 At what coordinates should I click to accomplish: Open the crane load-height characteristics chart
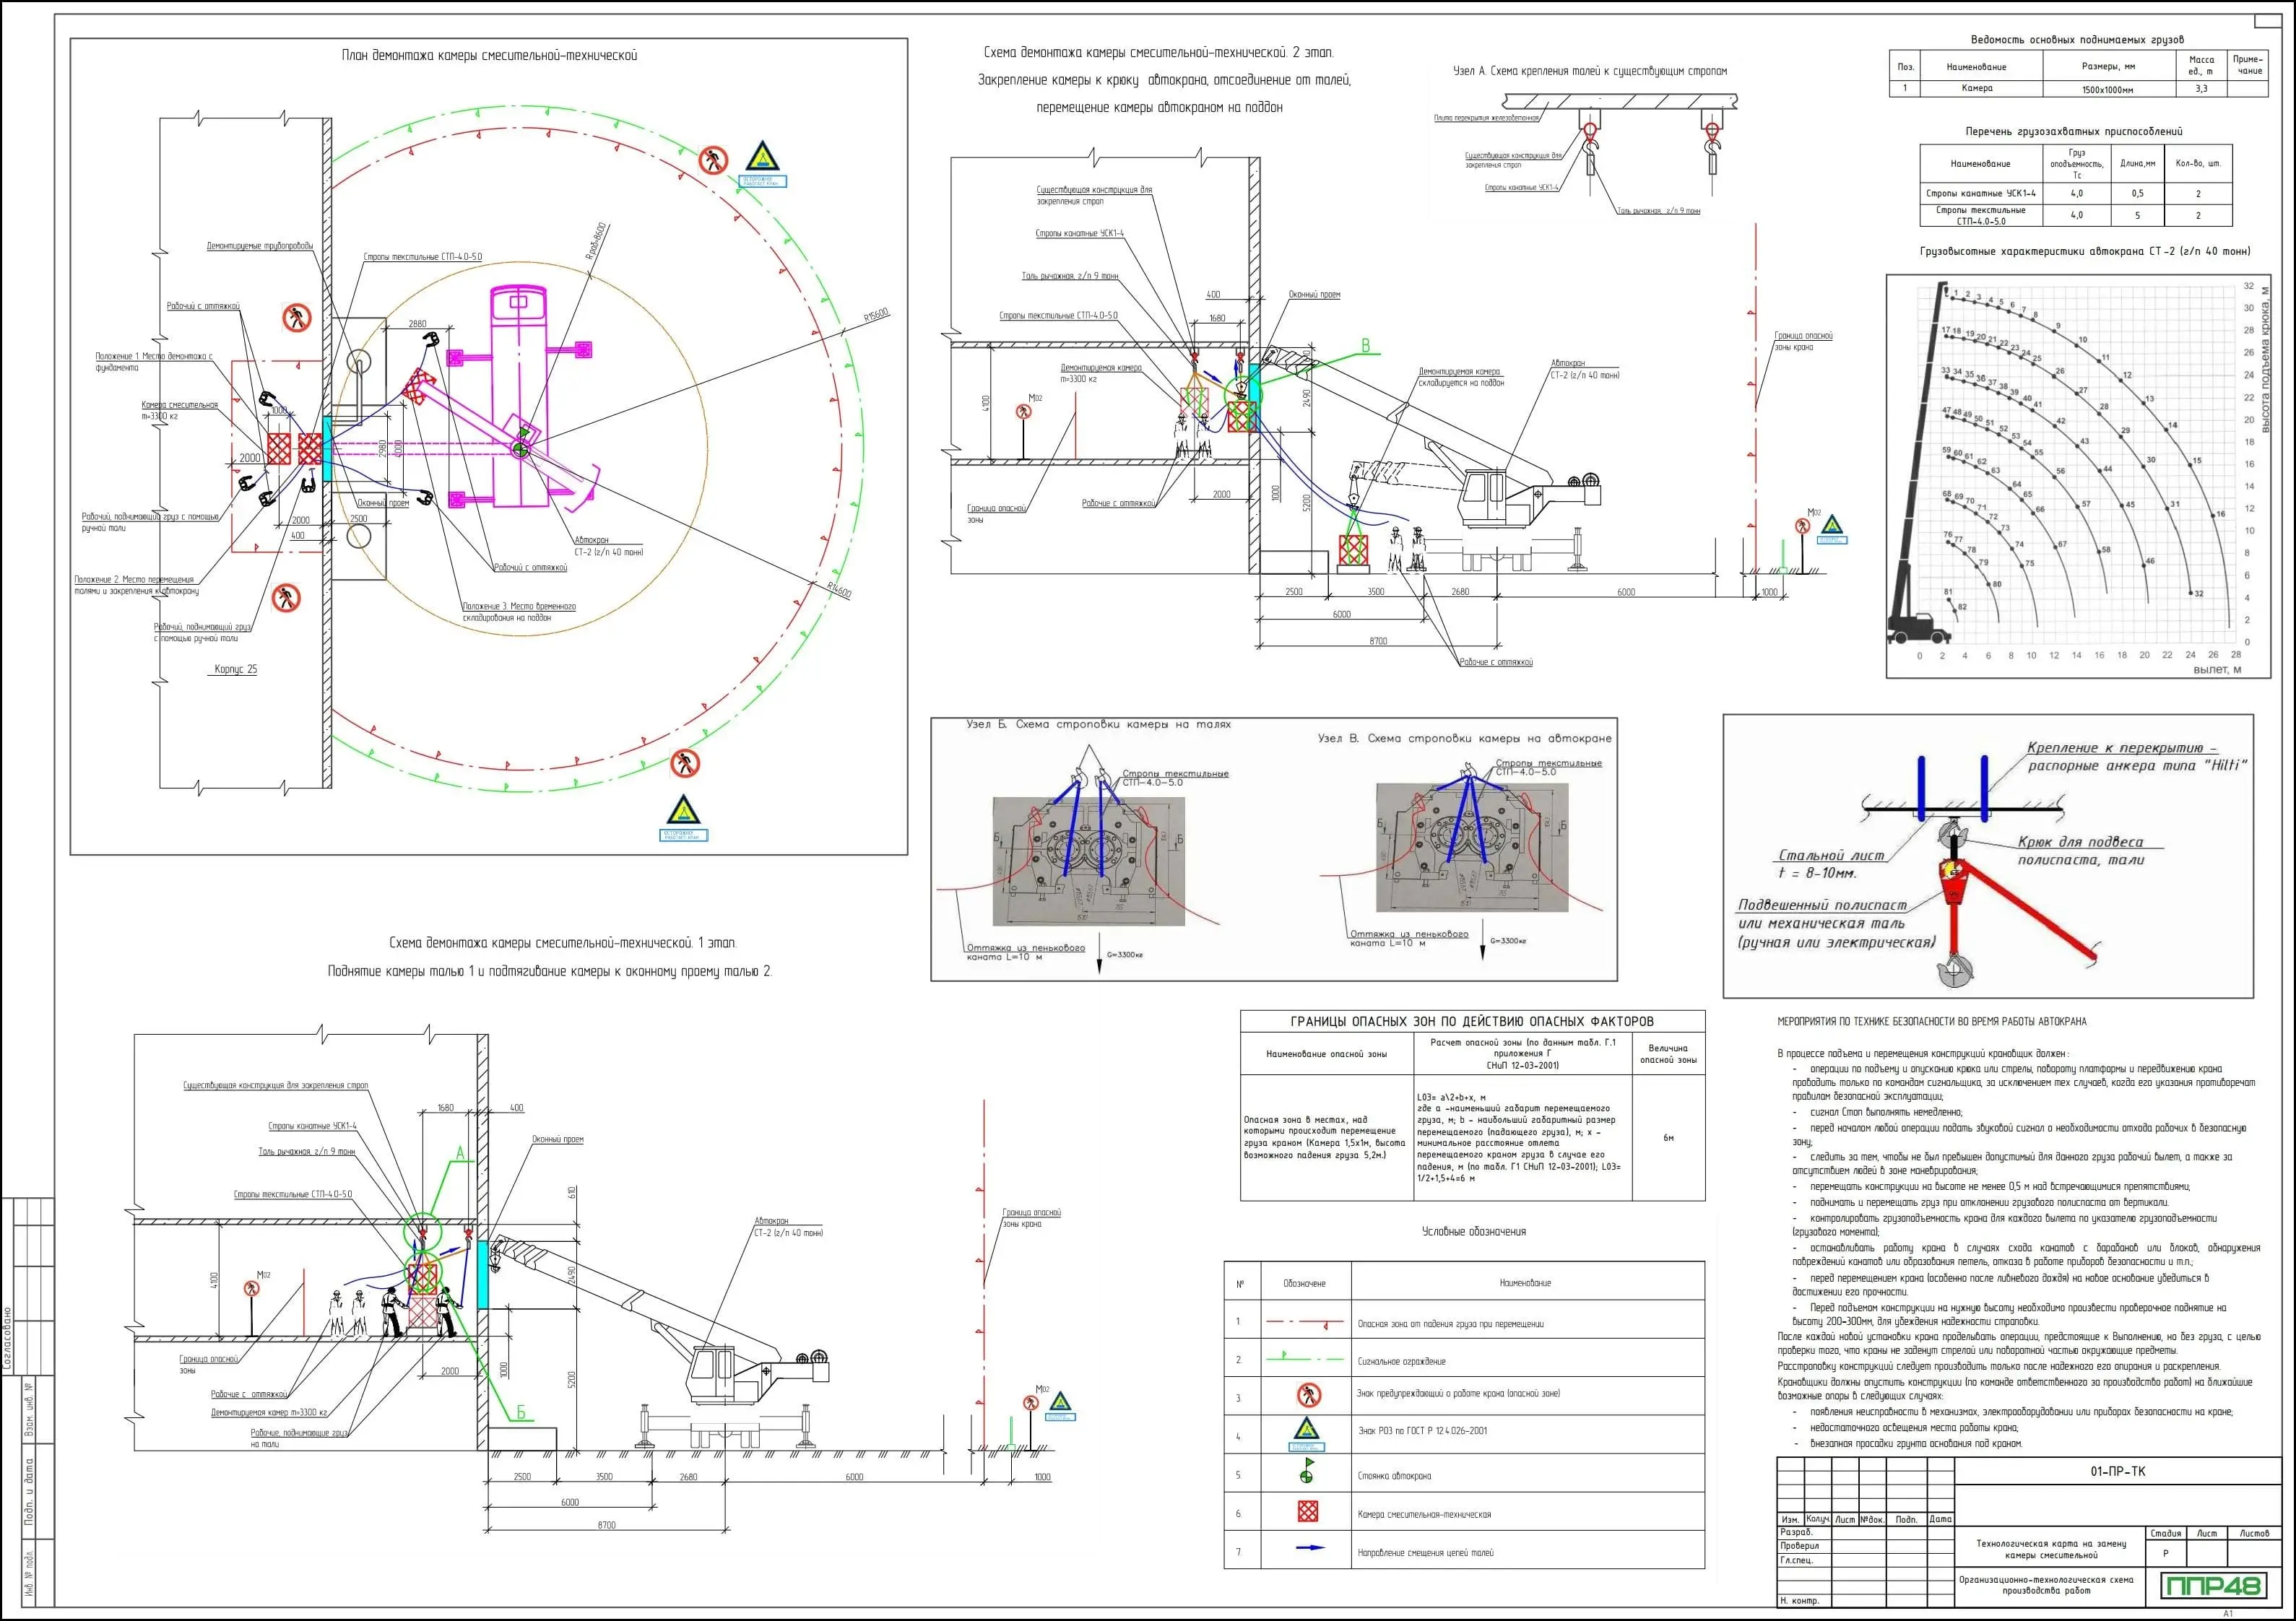2078,475
